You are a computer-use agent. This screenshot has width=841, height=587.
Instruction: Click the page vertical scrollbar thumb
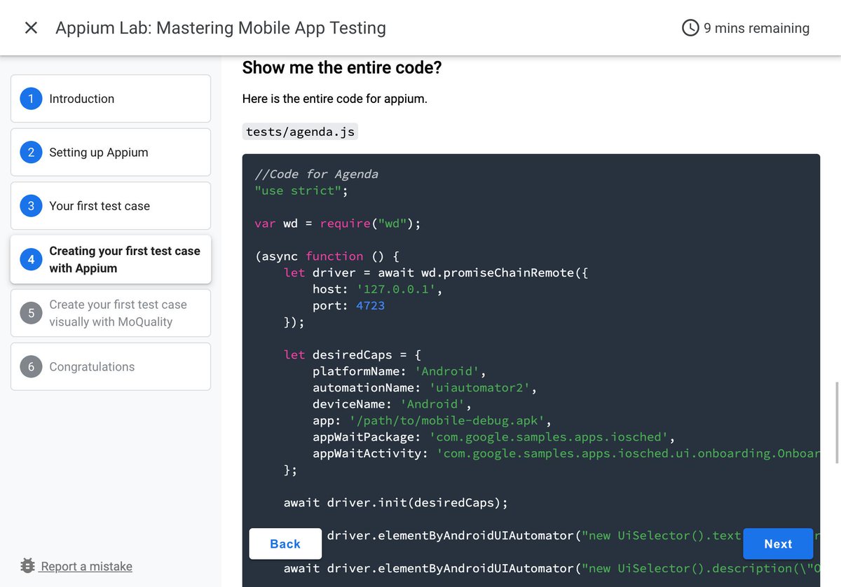pos(837,422)
